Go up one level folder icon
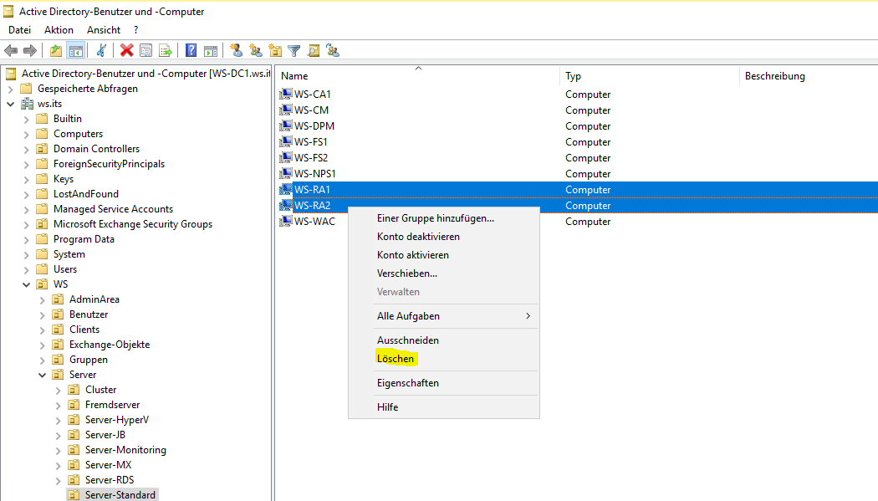This screenshot has height=501, width=878. pos(56,51)
